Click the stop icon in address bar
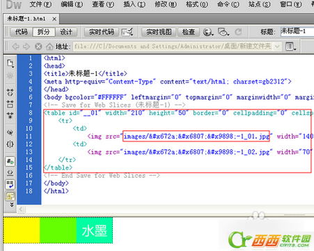Screen dimensions: 314x251 click(38, 47)
